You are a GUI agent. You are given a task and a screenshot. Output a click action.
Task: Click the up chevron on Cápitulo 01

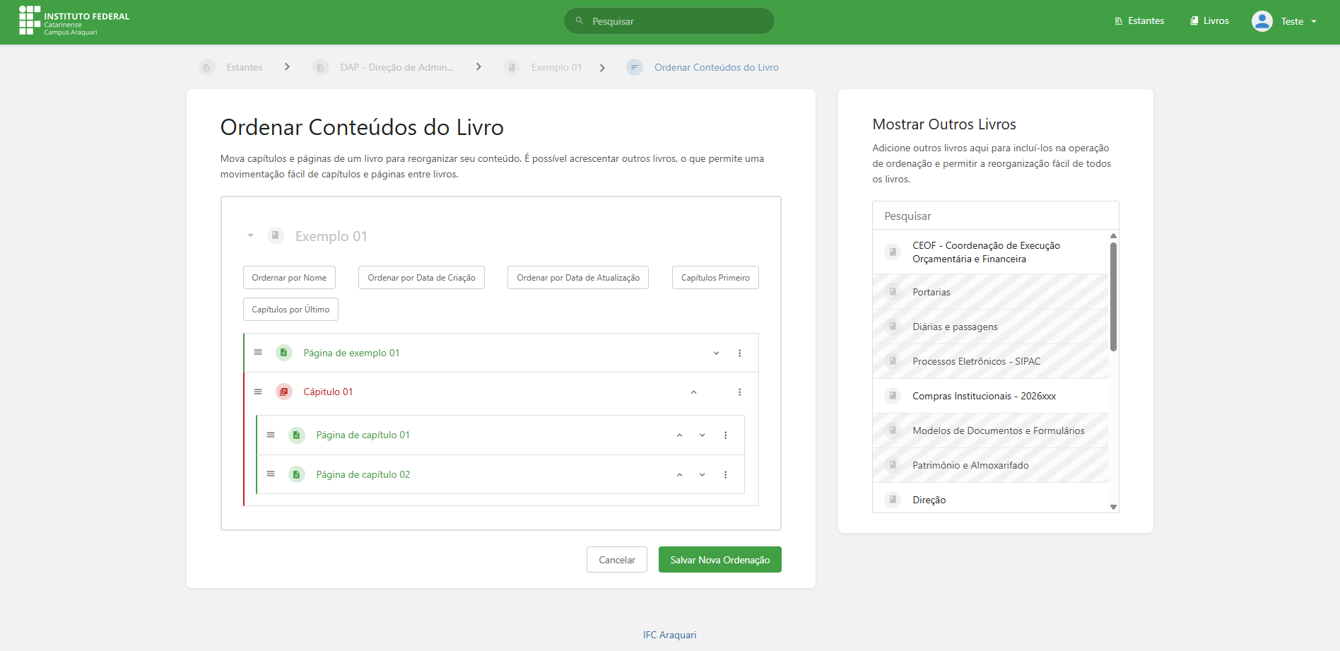click(693, 392)
